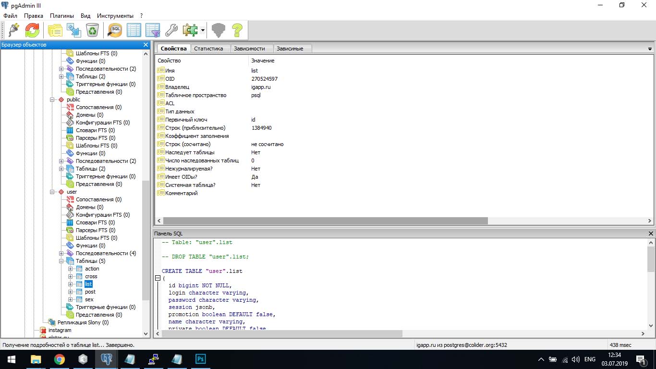Screen dimensions: 656x369
Task: Open the plugins dropdown arrow
Action: pyautogui.click(x=203, y=30)
